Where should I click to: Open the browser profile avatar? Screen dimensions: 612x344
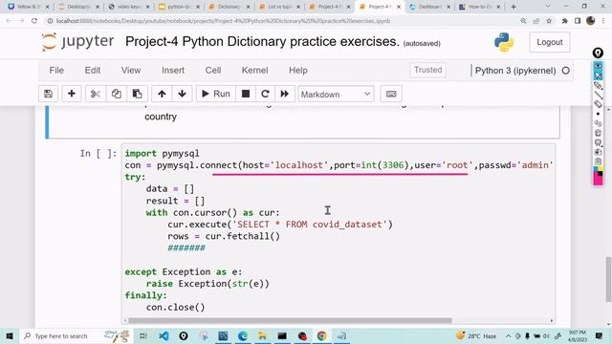[x=591, y=21]
